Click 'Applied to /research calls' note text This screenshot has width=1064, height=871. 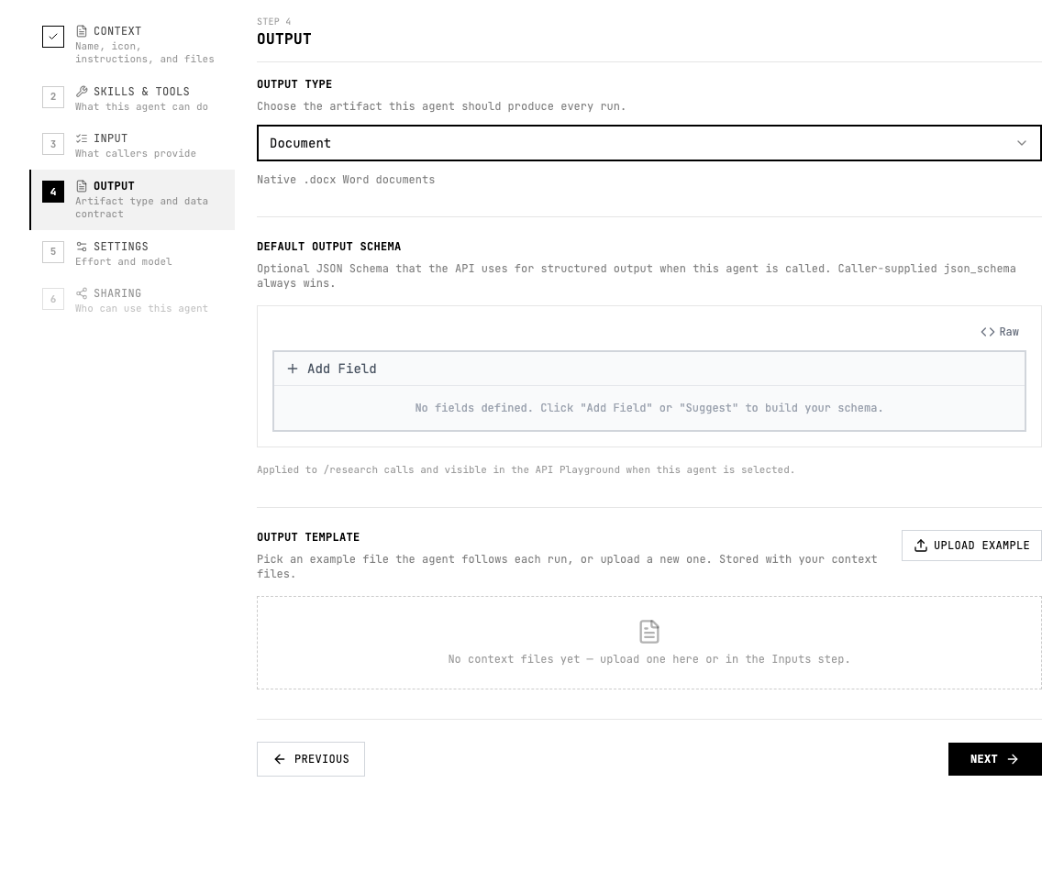526,469
